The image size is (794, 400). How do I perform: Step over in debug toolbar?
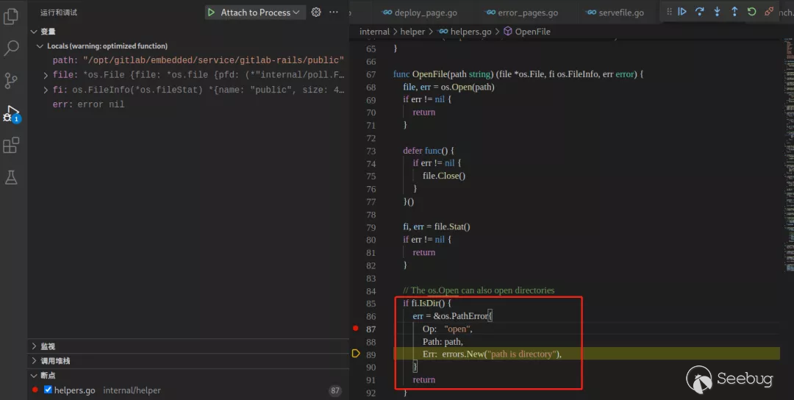tap(699, 12)
